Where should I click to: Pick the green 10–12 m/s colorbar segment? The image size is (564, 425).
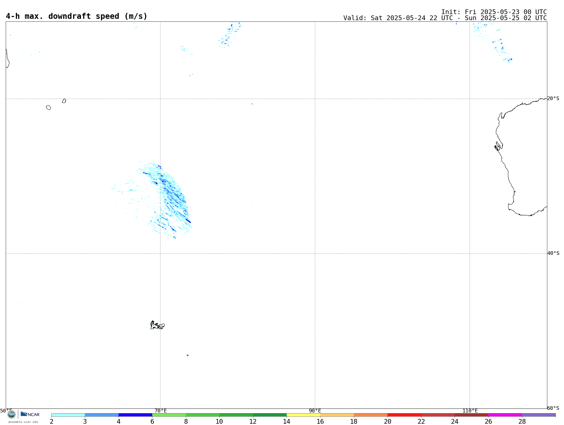click(x=236, y=415)
